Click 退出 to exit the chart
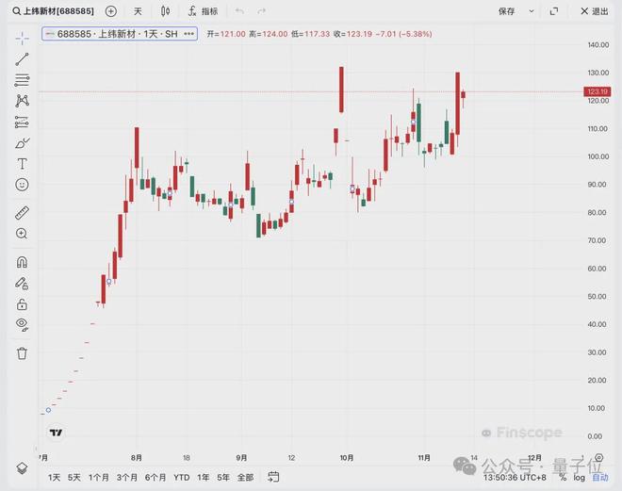The image size is (622, 491). [595, 11]
